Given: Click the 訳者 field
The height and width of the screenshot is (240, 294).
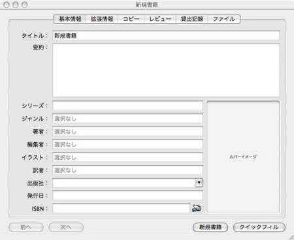Looking at the screenshot, I should pos(127,170).
